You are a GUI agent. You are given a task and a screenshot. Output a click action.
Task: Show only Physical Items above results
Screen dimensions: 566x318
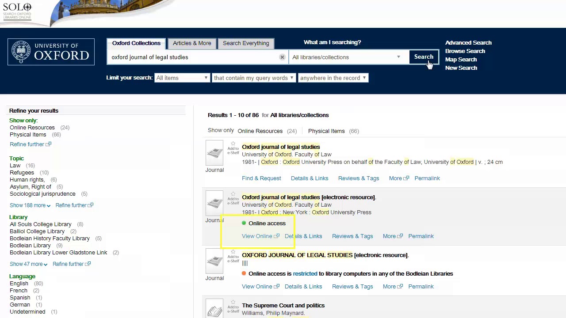[326, 131]
